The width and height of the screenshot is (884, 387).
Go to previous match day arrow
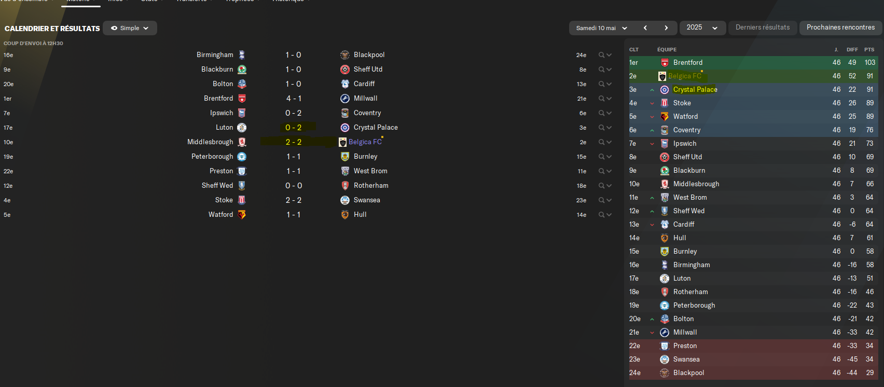point(645,28)
